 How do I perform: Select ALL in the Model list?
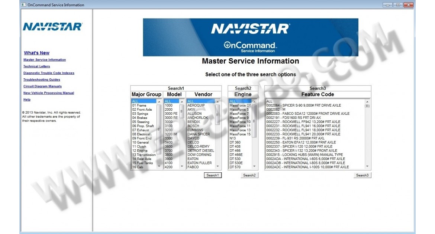point(172,101)
